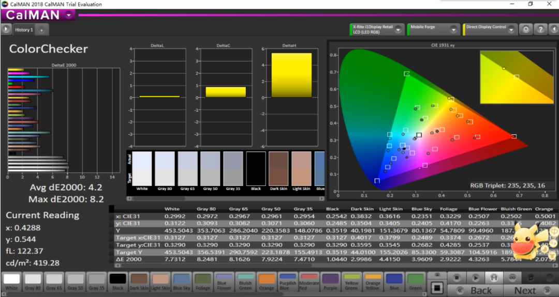The image size is (559, 297).
Task: Open the CalMAN main menu dropdown
Action: pyautogui.click(x=69, y=15)
